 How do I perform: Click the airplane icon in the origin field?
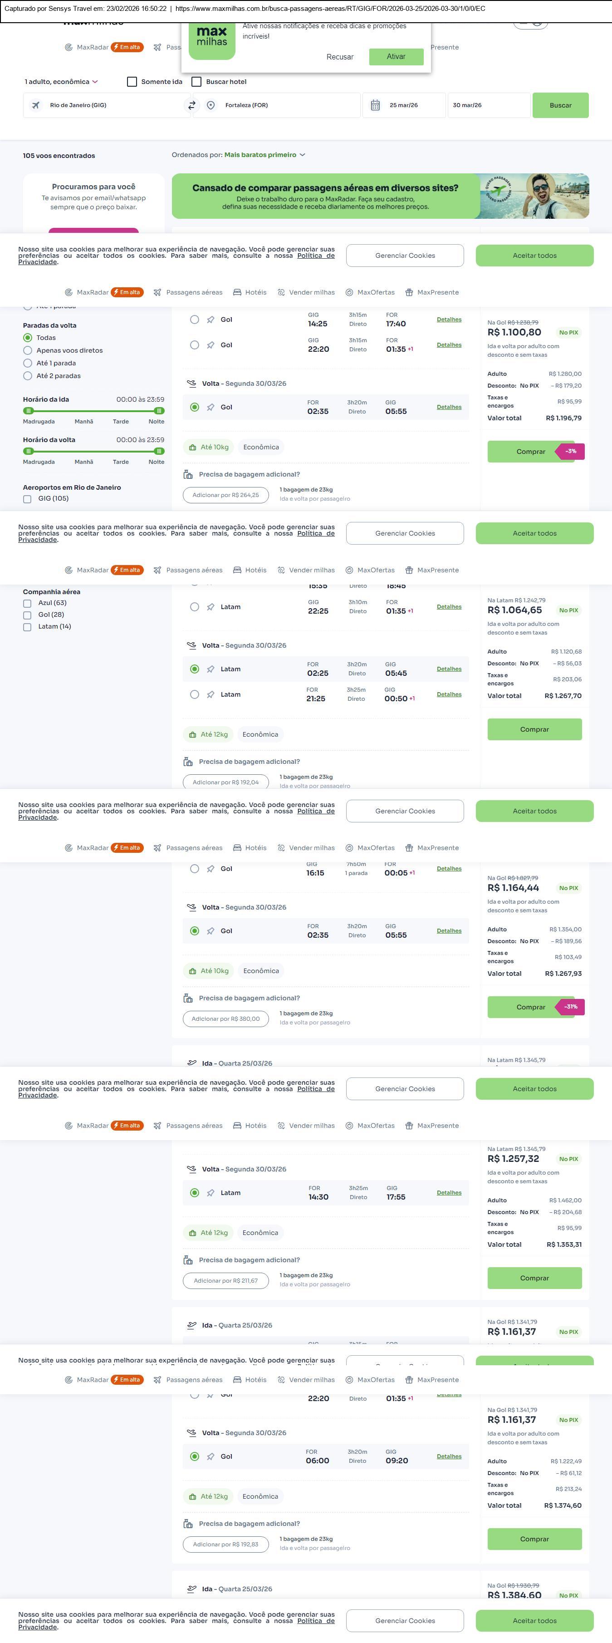click(36, 105)
